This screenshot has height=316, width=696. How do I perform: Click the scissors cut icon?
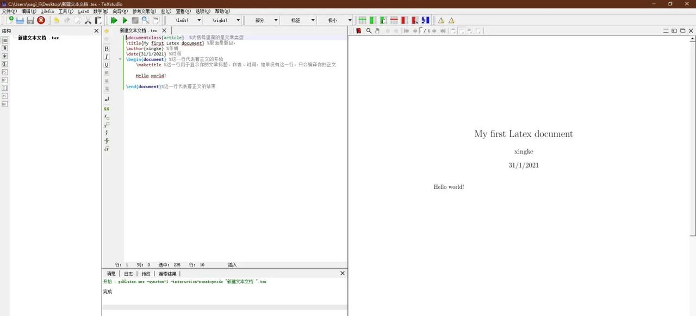click(x=88, y=20)
